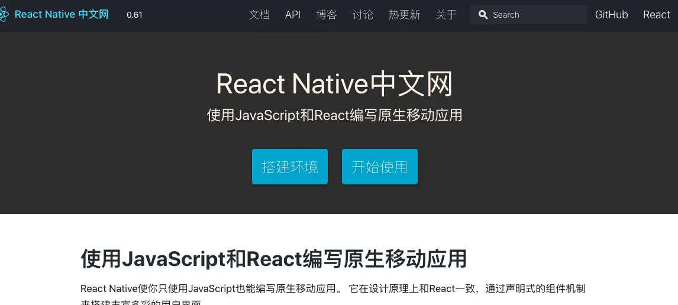Open the 关于 nav item
This screenshot has height=305, width=678.
point(446,15)
